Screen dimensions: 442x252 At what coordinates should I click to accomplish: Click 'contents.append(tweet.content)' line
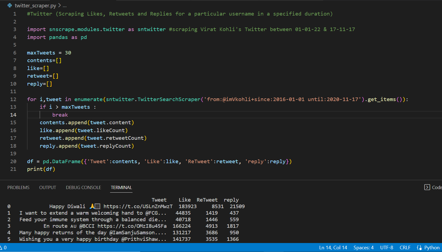[87, 122]
